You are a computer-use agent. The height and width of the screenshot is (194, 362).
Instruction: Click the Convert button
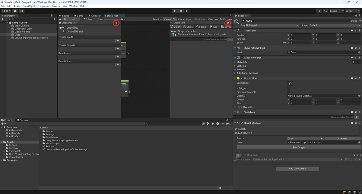coord(342,139)
